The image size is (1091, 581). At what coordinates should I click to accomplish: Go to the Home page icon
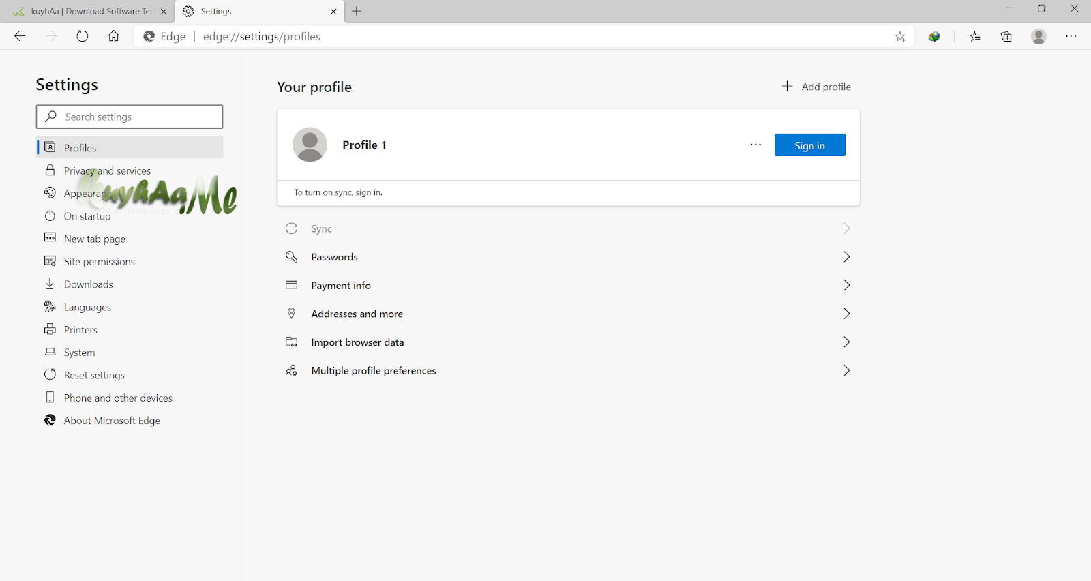pos(114,36)
